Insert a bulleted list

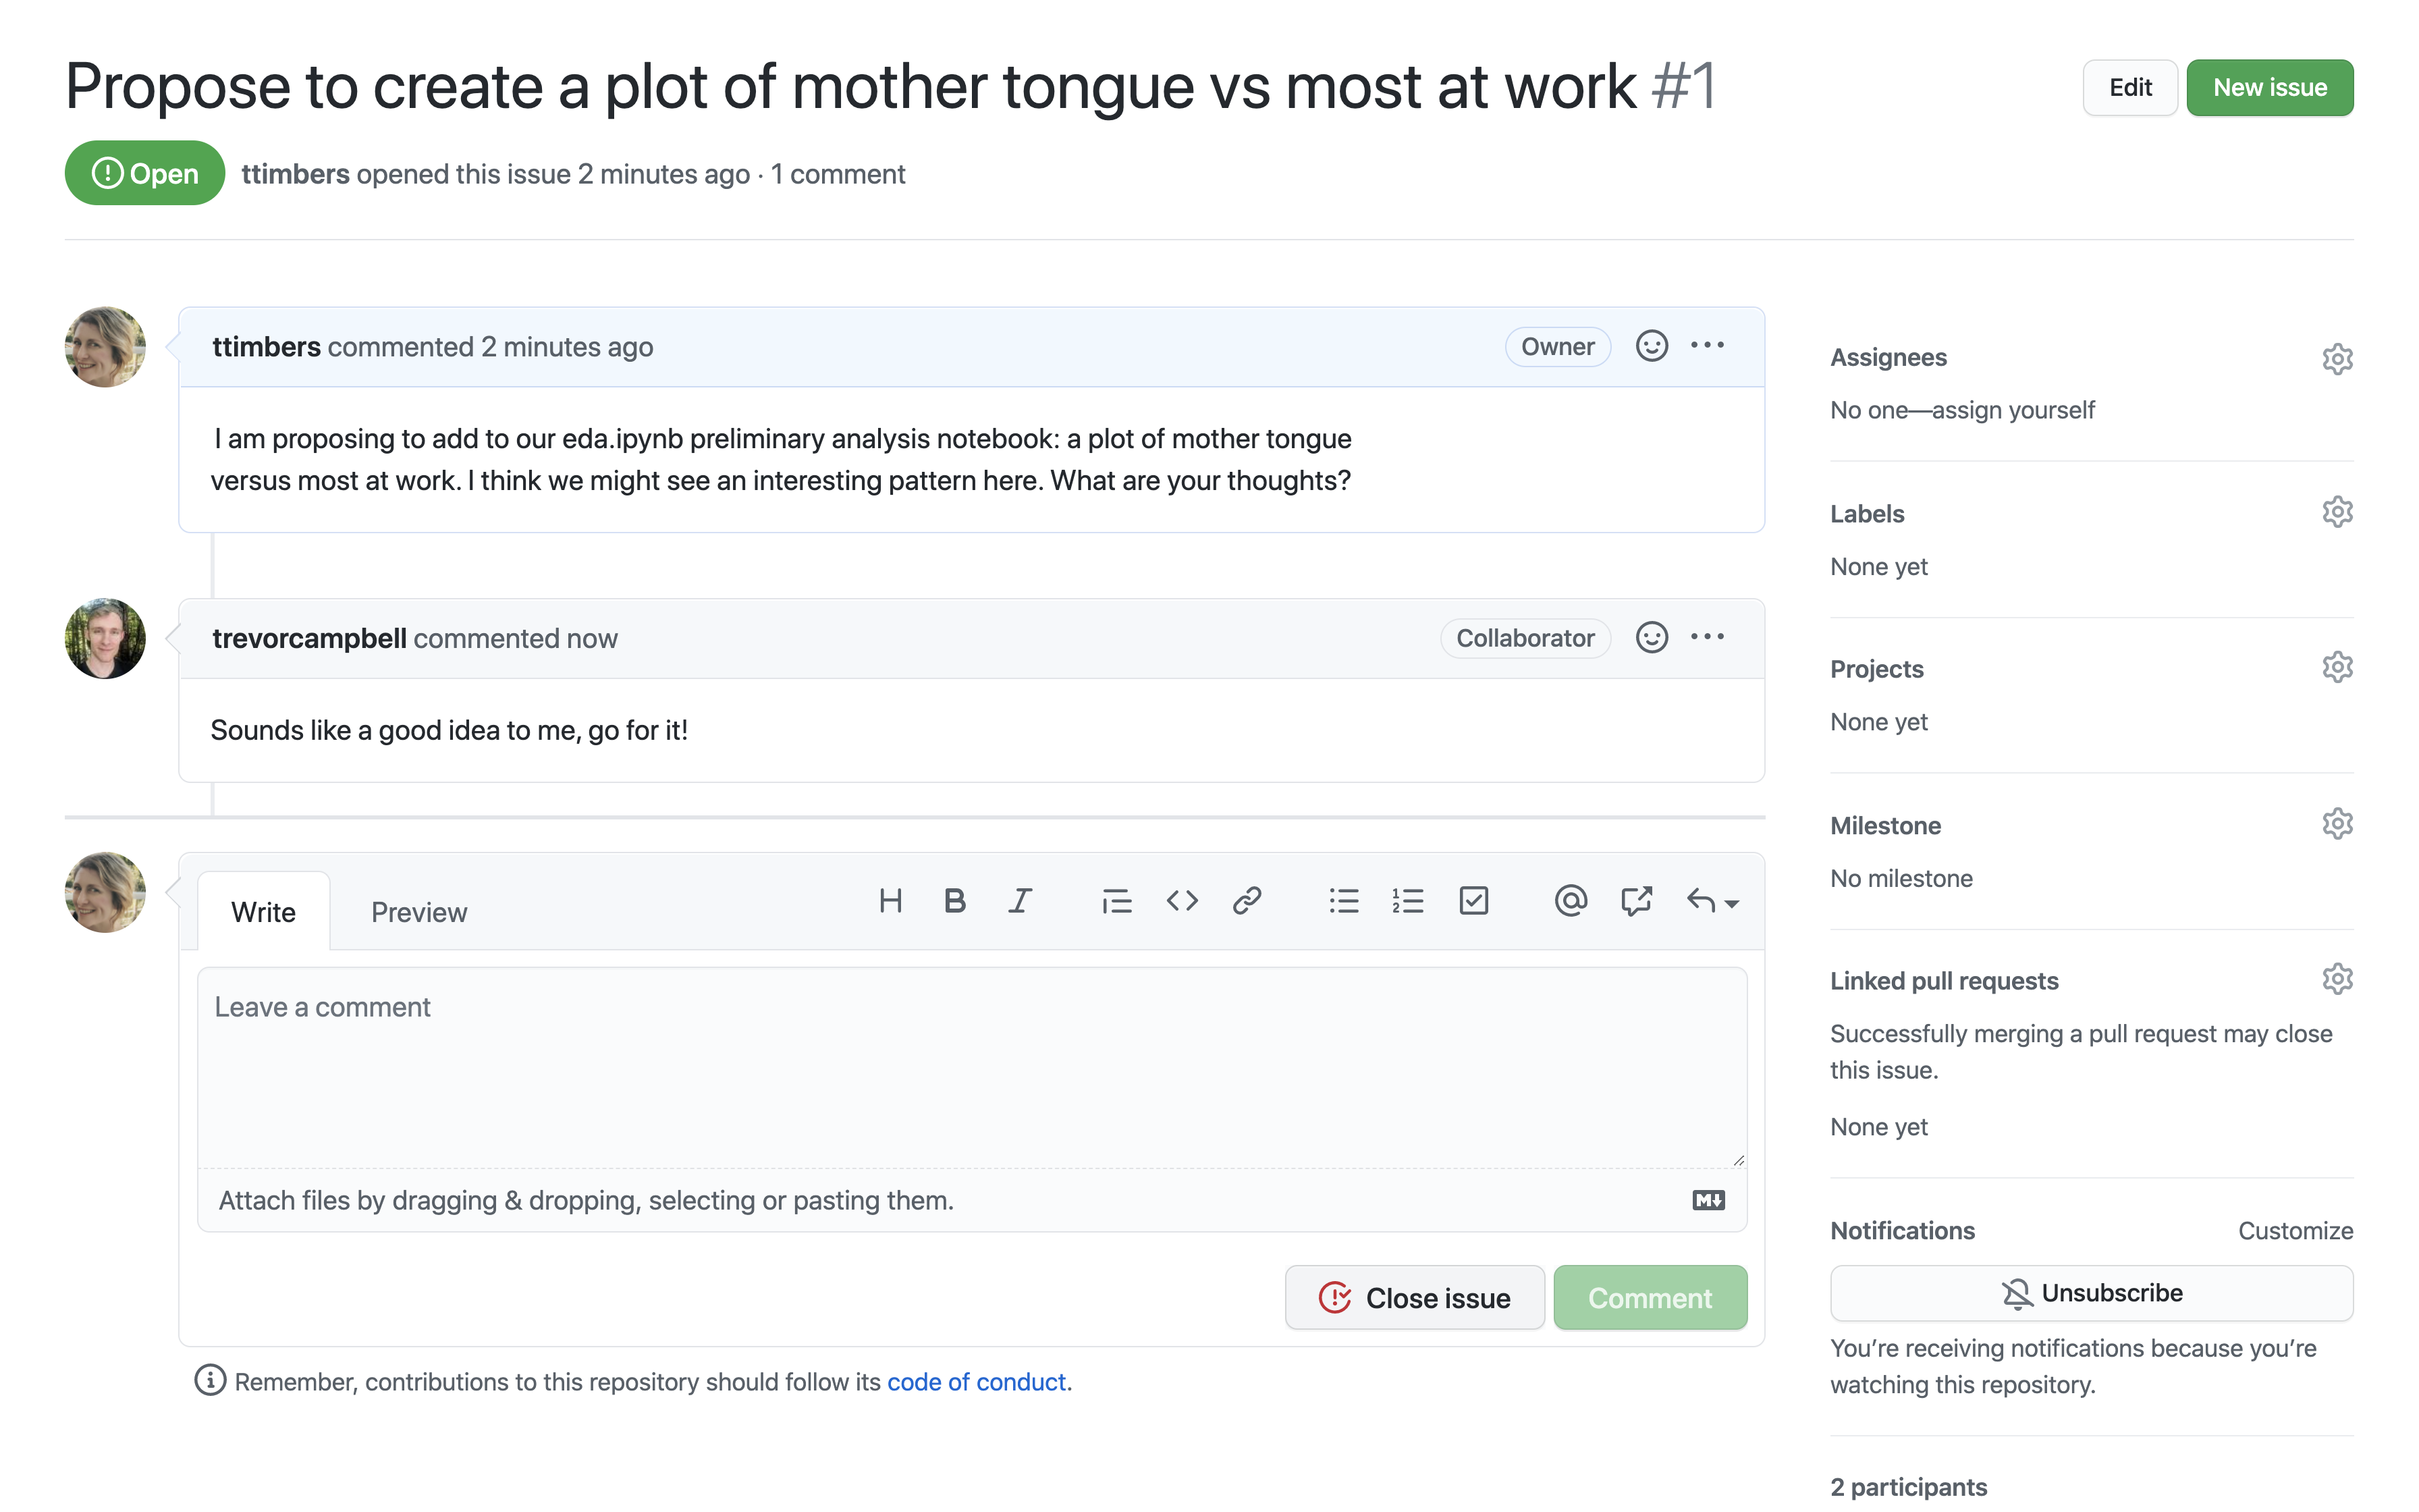(x=1343, y=901)
